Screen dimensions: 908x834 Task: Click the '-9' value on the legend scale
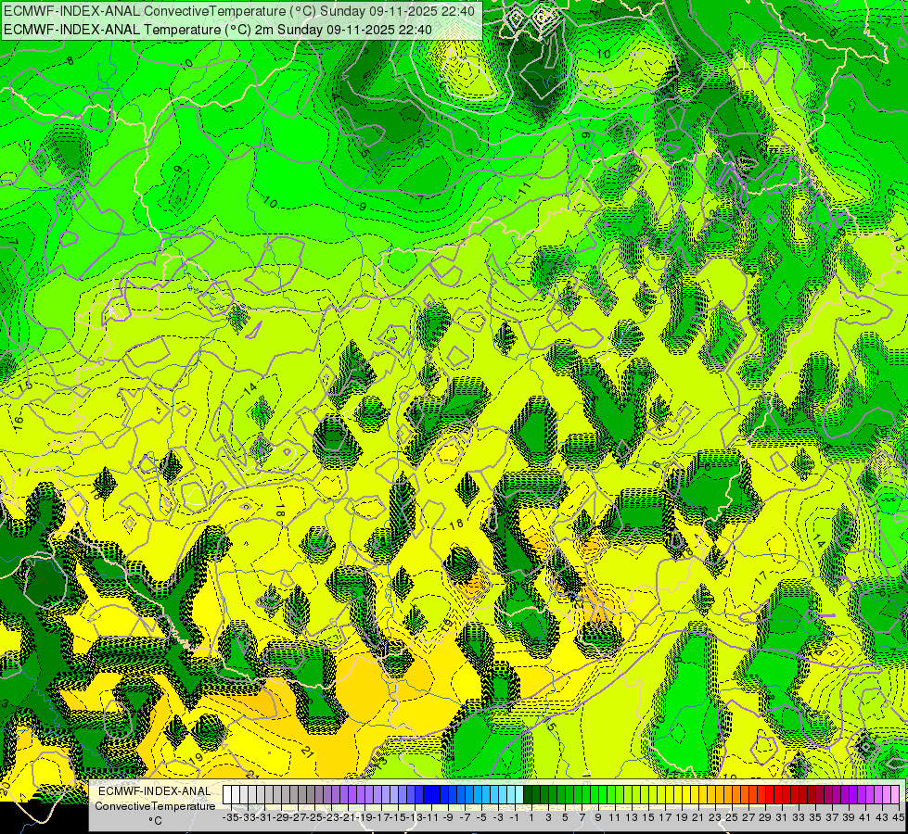click(x=448, y=817)
